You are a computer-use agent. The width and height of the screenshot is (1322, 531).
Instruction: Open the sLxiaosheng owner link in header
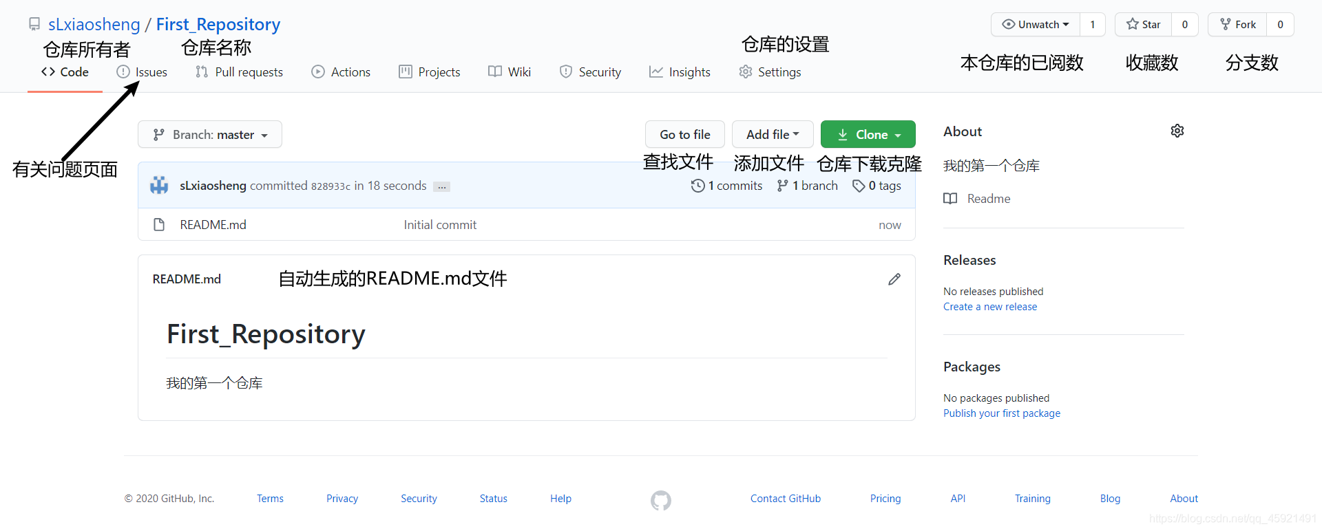coord(94,25)
